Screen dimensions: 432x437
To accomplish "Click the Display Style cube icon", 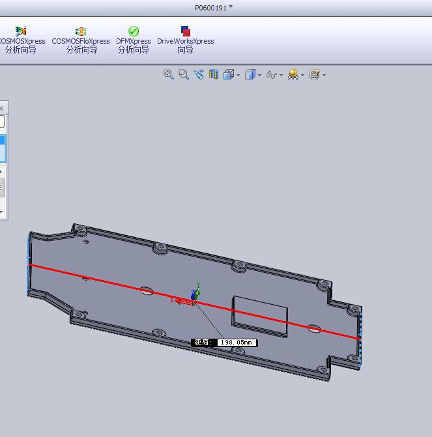I will click(x=250, y=75).
